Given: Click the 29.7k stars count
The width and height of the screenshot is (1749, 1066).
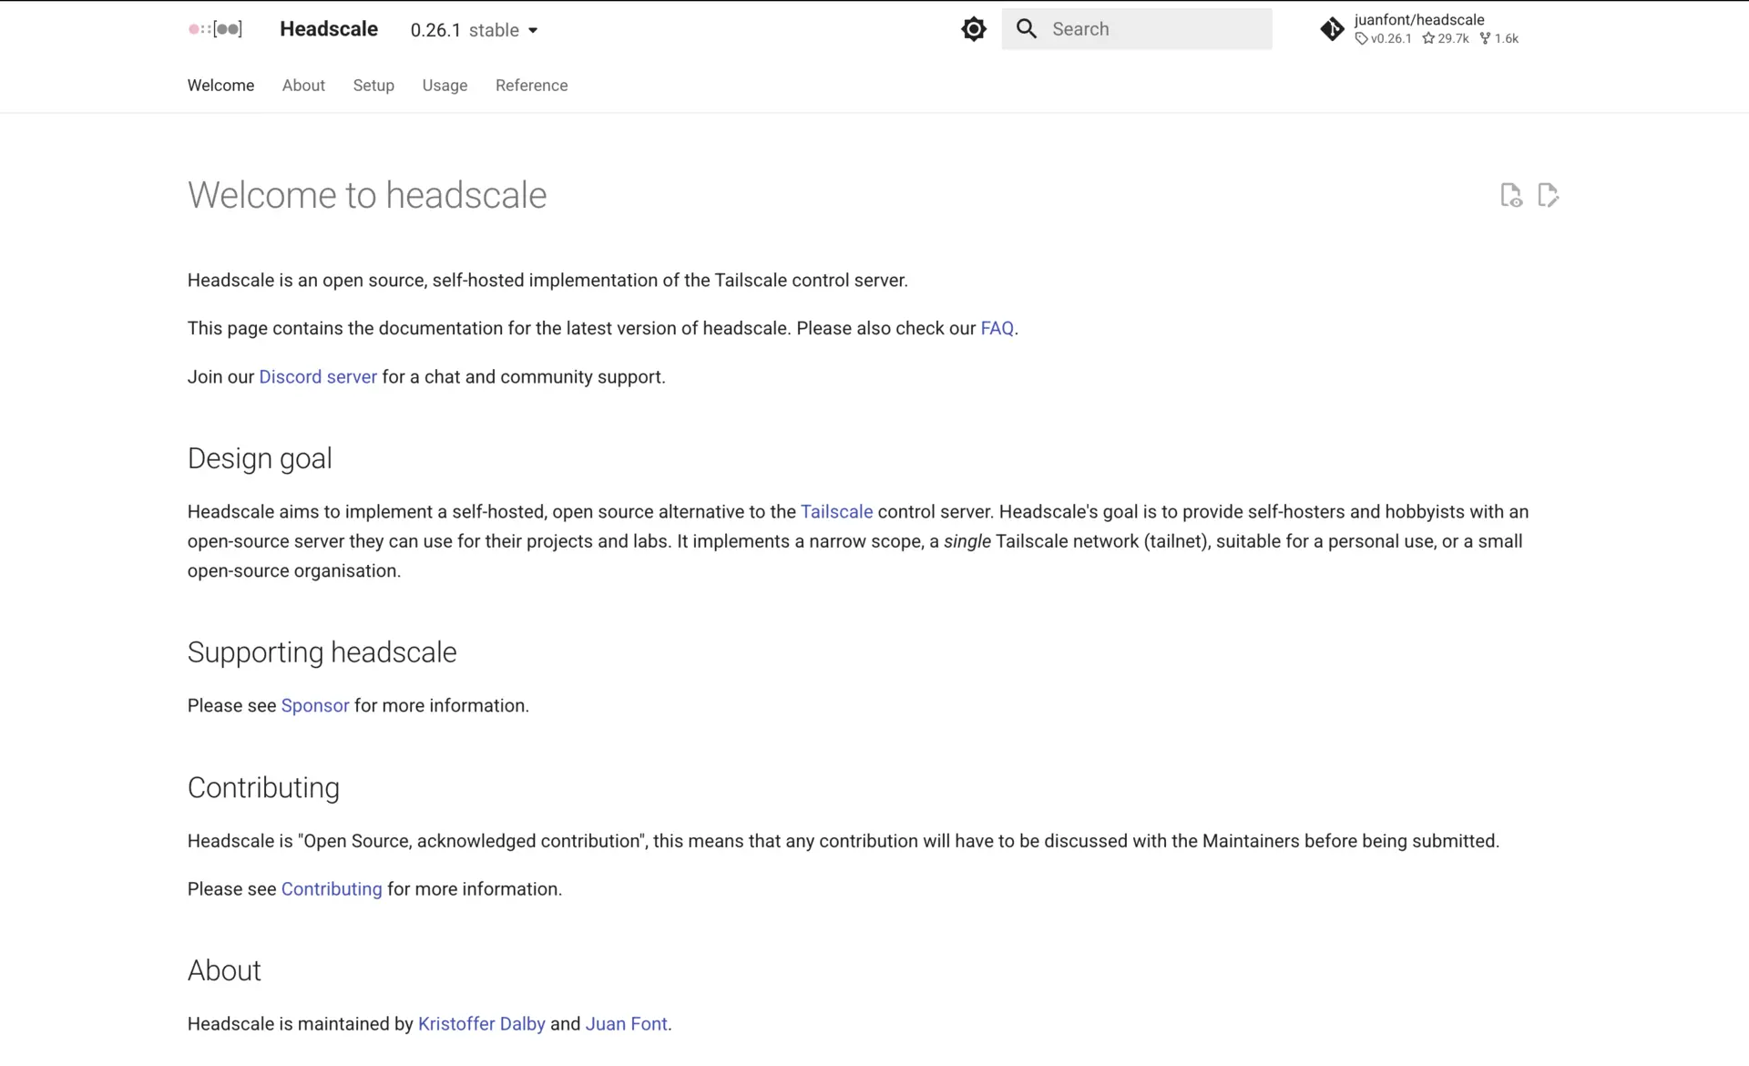Looking at the screenshot, I should 1446,38.
